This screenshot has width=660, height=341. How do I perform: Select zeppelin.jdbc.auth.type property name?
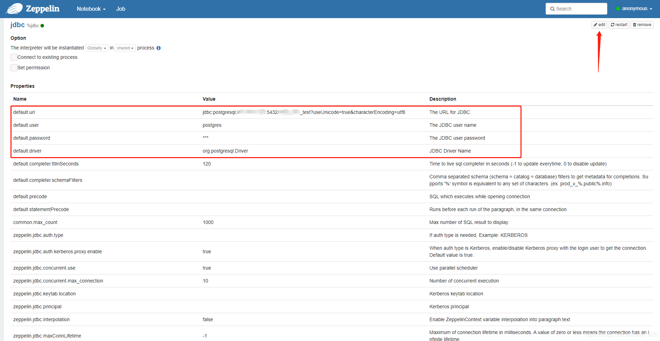click(38, 235)
